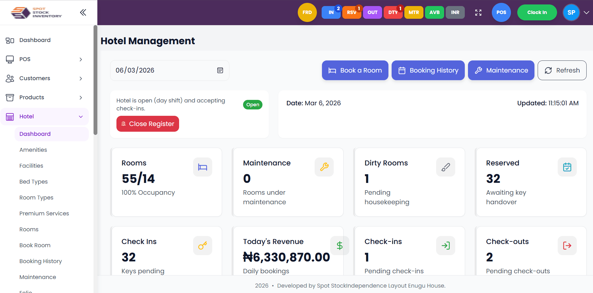Collapse the Hotel sidebar section
This screenshot has width=593, height=293.
coord(81,117)
